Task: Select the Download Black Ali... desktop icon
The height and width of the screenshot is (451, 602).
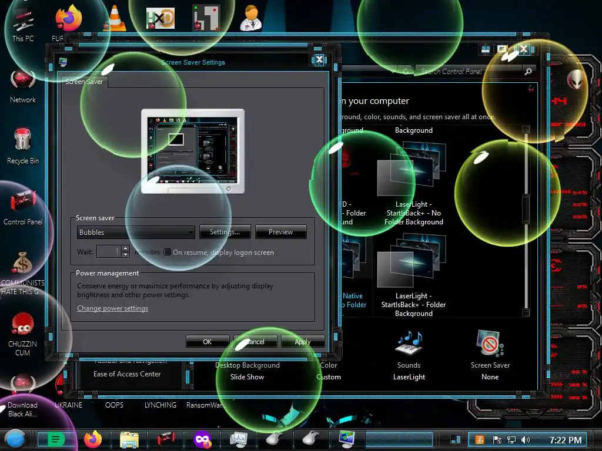Action: (x=23, y=396)
